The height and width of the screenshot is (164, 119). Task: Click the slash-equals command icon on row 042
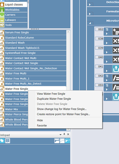coord(116,78)
